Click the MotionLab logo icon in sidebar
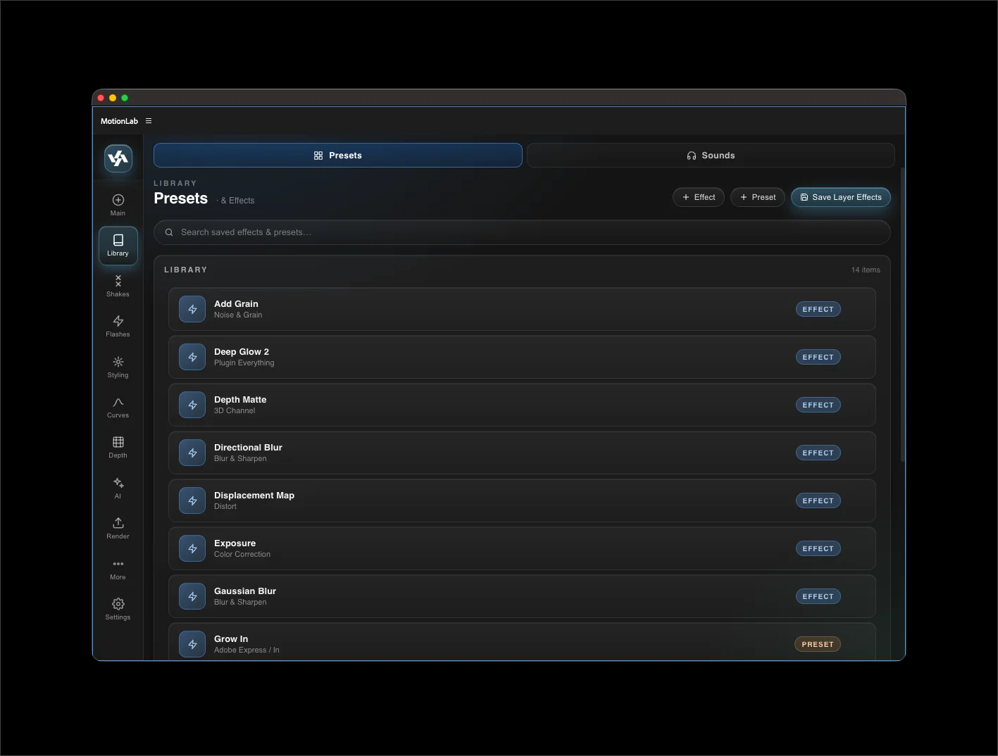 [x=118, y=158]
